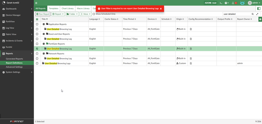Click the Fabric View sidebar icon
Image resolution: width=262 pixels, height=124 pixels.
(4, 35)
